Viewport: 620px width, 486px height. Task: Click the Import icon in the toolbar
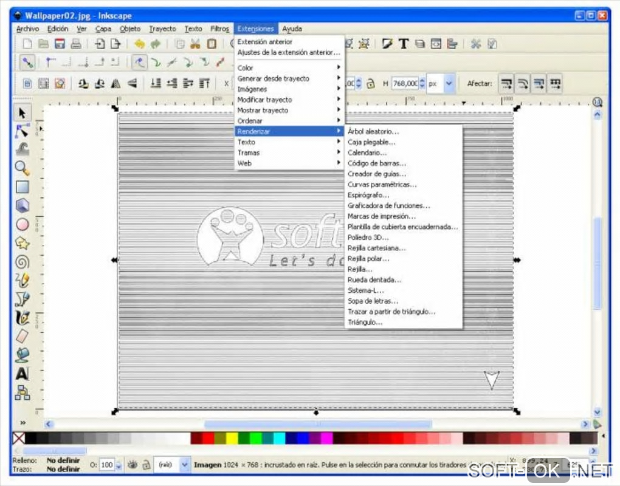(x=99, y=44)
